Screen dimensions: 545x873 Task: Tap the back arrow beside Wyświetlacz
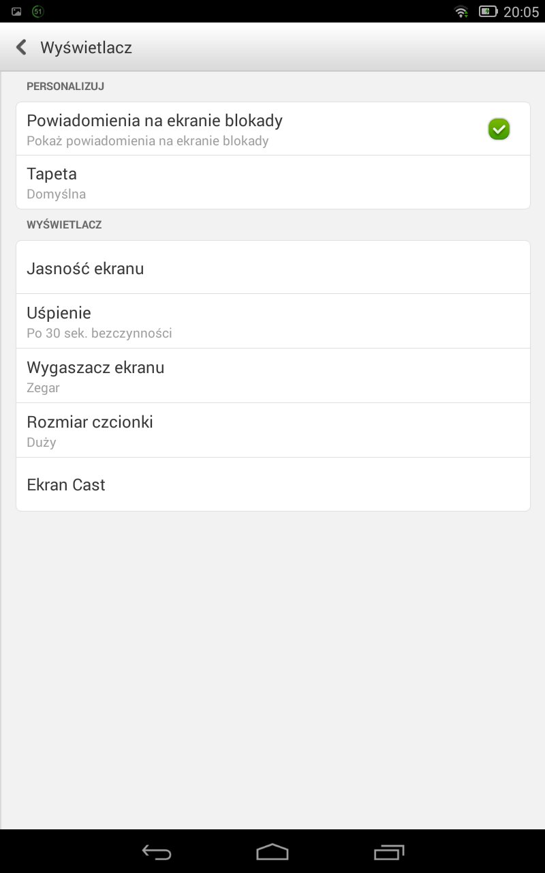pyautogui.click(x=21, y=47)
